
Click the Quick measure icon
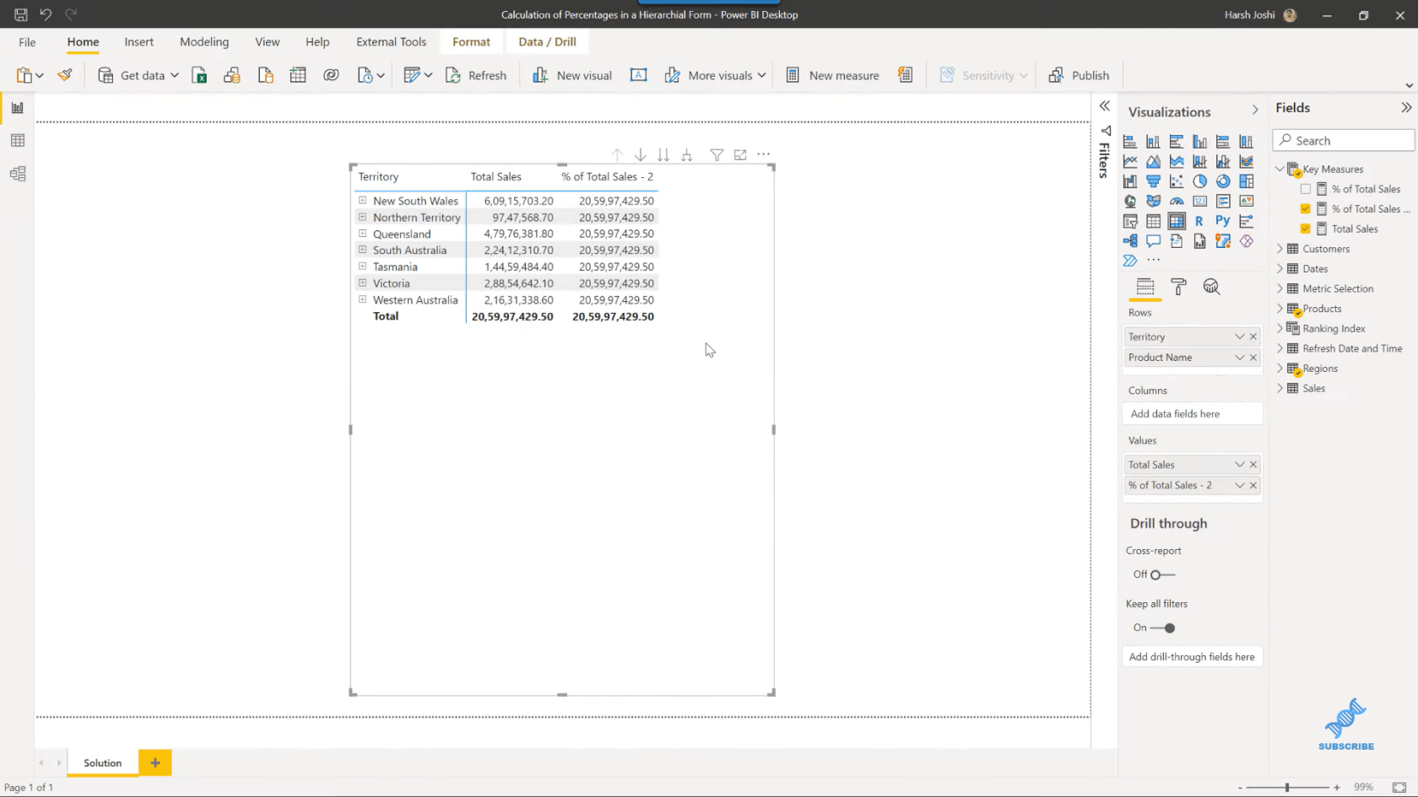point(906,75)
